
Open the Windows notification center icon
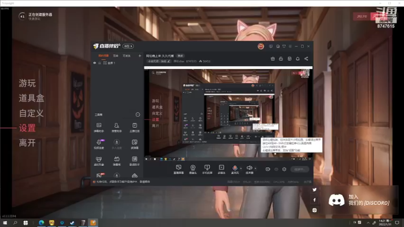click(x=397, y=222)
